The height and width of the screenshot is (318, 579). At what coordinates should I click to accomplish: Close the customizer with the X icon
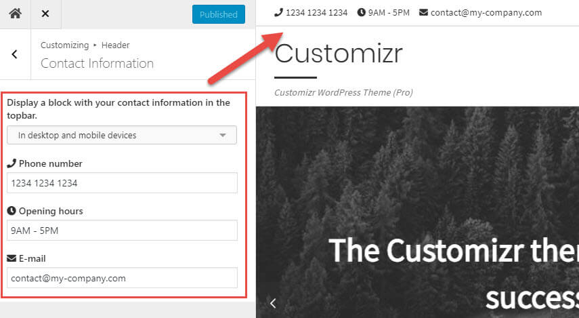pyautogui.click(x=45, y=14)
